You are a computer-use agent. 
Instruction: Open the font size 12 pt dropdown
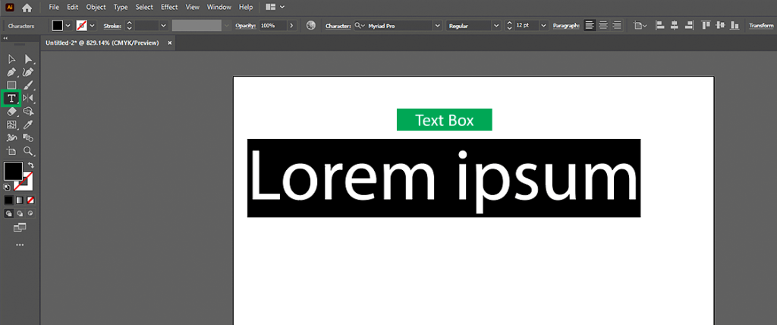[x=544, y=25]
